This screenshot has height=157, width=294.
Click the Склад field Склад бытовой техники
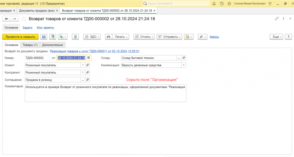click(x=149, y=58)
